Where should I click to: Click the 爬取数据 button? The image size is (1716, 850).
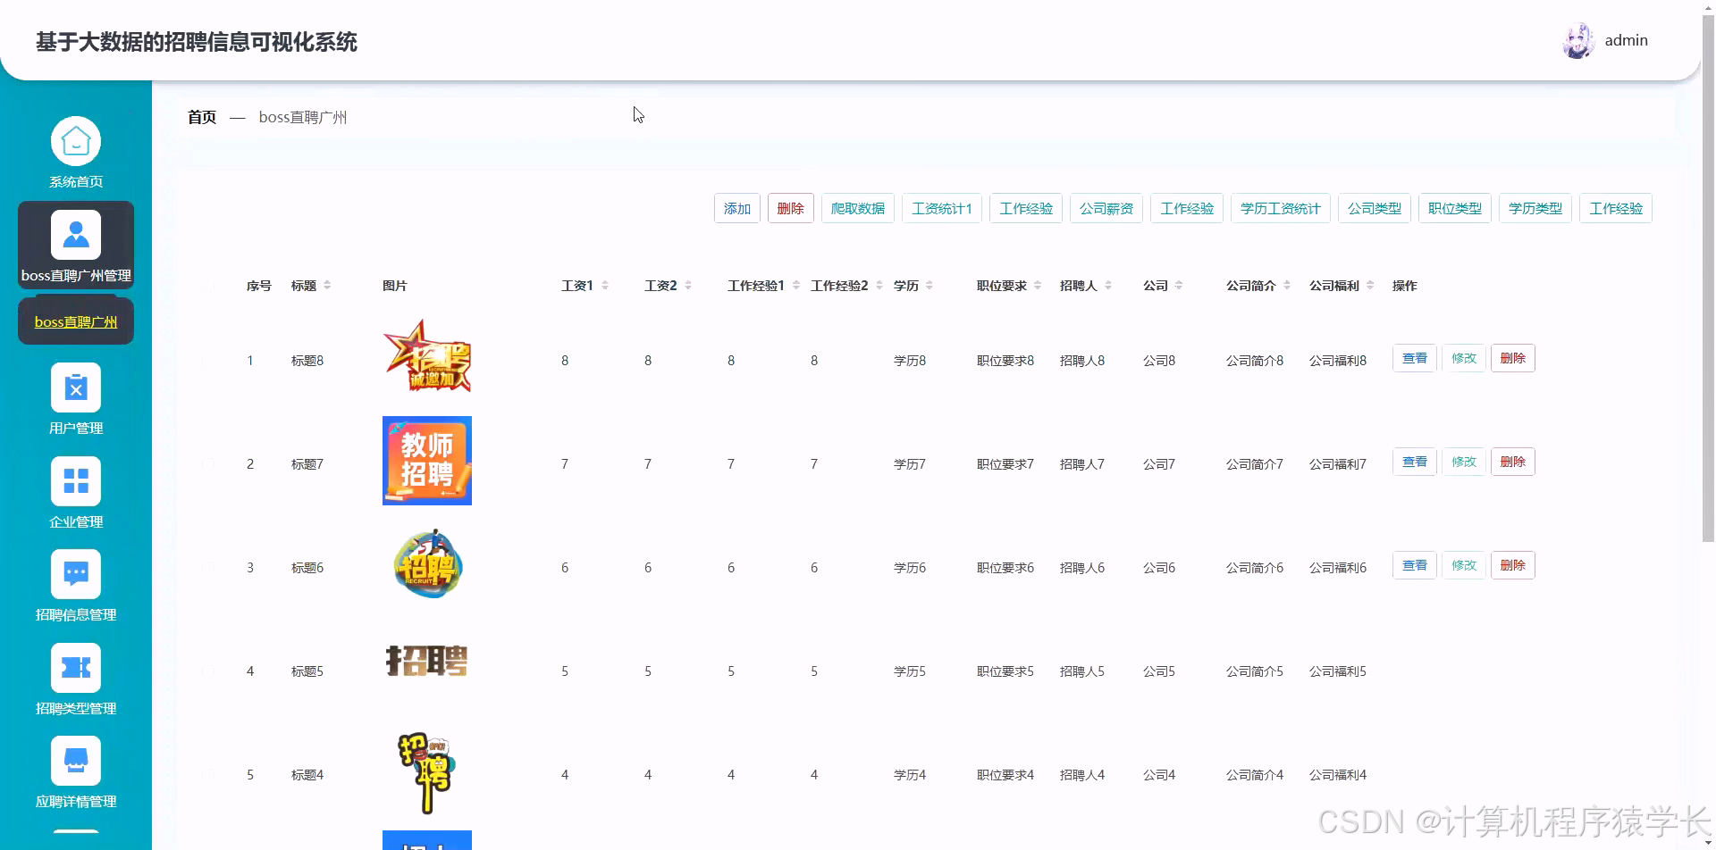click(x=857, y=208)
